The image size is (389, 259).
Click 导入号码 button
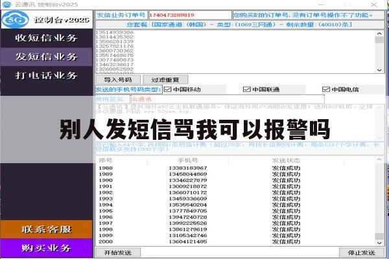118,80
